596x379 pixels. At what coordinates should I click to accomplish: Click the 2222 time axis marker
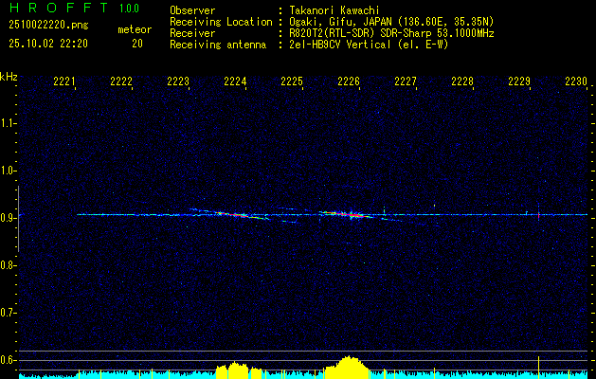tap(121, 81)
